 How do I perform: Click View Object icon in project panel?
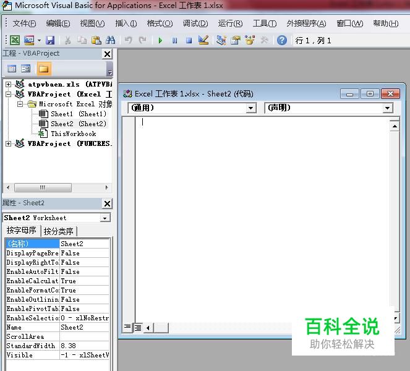[25, 69]
